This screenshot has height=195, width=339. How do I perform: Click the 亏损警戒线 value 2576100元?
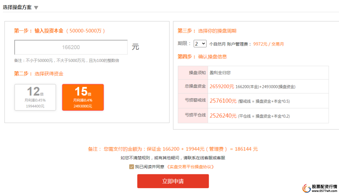(x=223, y=101)
